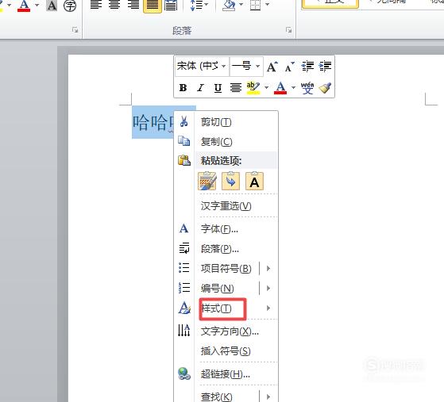Screen dimensions: 444x402
Task: Open 超链接(H) hyperlink dialog
Action: (x=226, y=374)
